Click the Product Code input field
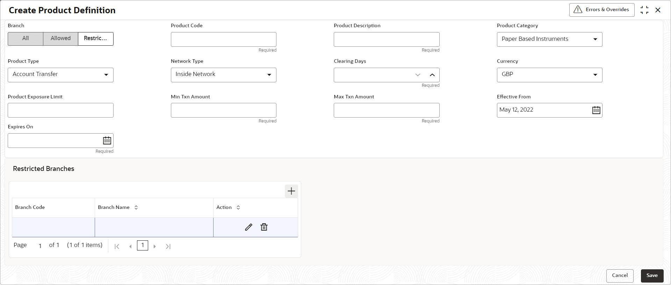This screenshot has width=671, height=285. coord(223,39)
